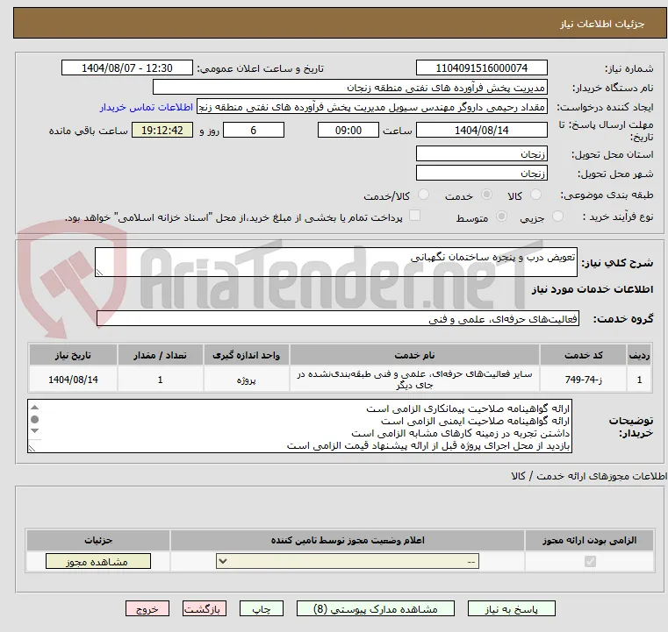Click the واحد اندازه گیری column header

(247, 355)
